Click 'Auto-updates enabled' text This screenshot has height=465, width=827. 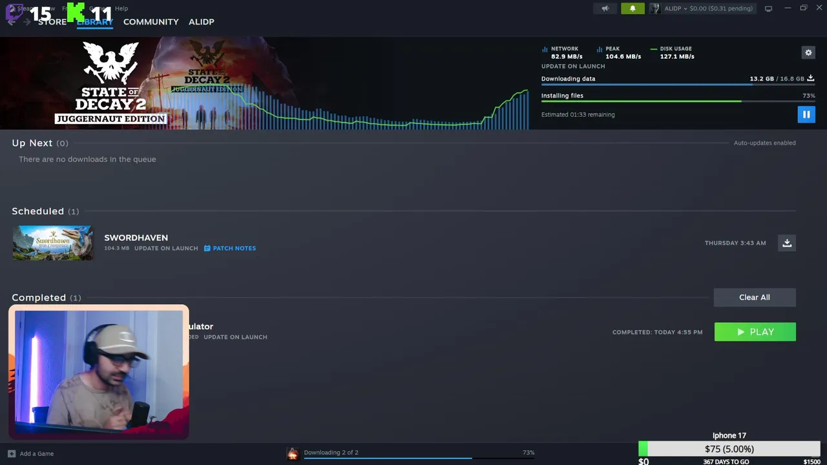click(x=764, y=143)
